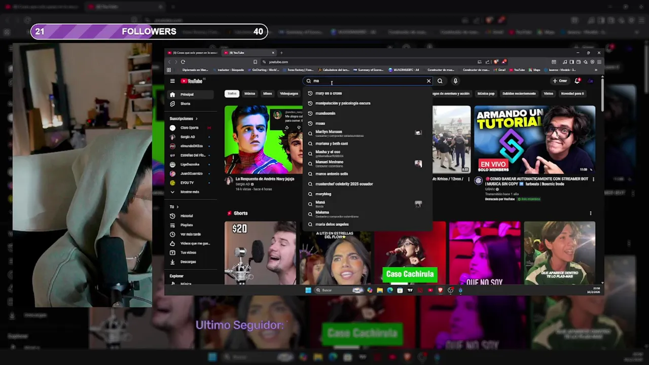The height and width of the screenshot is (365, 649).
Task: Bookmark this page via the address bar icon
Action: click(x=255, y=62)
